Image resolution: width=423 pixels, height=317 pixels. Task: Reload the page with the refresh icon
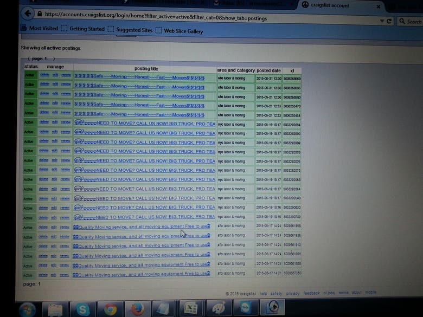[x=389, y=21]
